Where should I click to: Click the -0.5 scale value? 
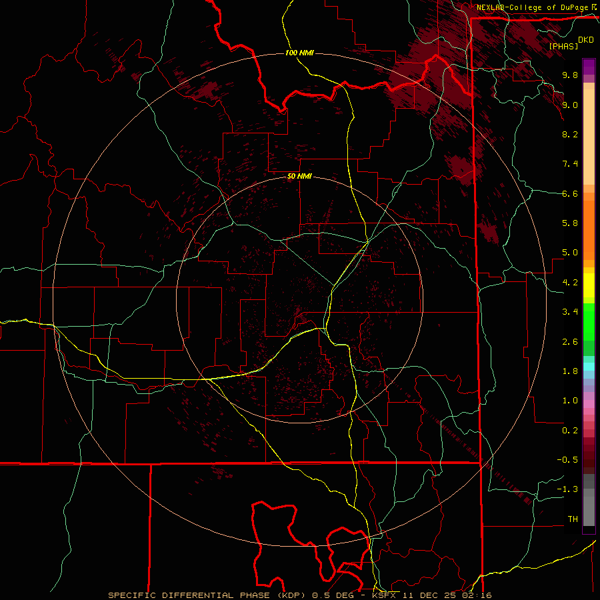567,460
